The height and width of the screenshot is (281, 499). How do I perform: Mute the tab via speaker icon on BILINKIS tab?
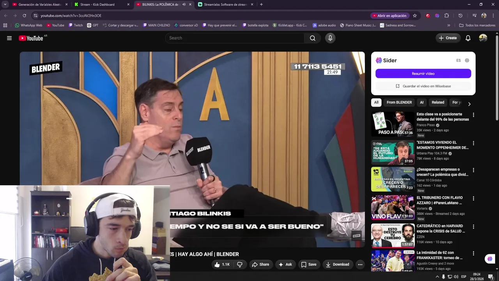pos(184,5)
